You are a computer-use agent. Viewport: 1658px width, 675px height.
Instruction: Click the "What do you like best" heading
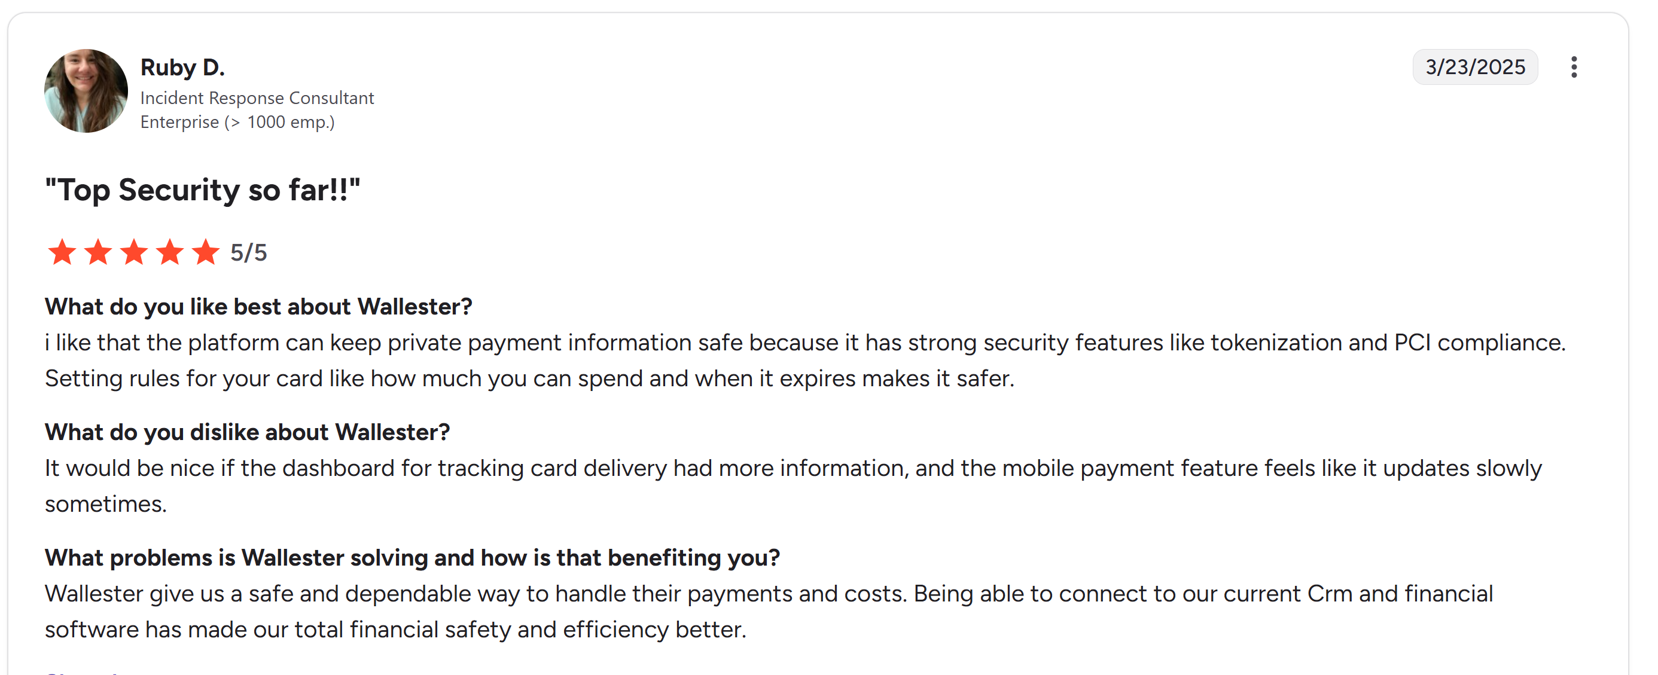point(258,307)
